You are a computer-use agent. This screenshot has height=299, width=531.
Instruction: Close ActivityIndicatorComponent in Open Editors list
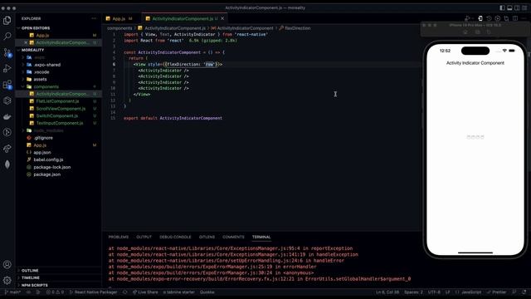[26, 42]
